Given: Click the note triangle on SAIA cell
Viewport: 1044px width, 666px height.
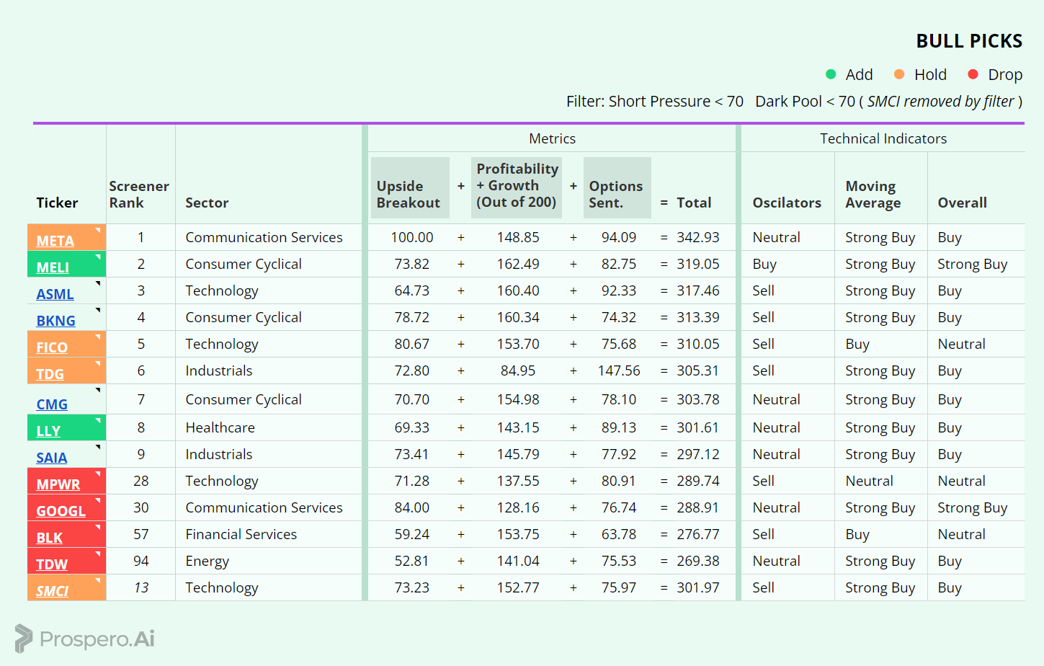Looking at the screenshot, I should [x=98, y=446].
